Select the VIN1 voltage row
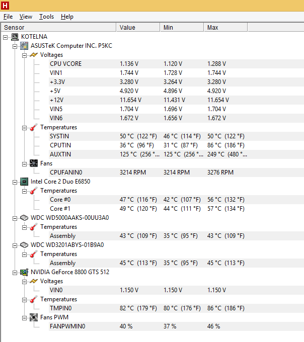This screenshot has width=304, height=342. 176,73
